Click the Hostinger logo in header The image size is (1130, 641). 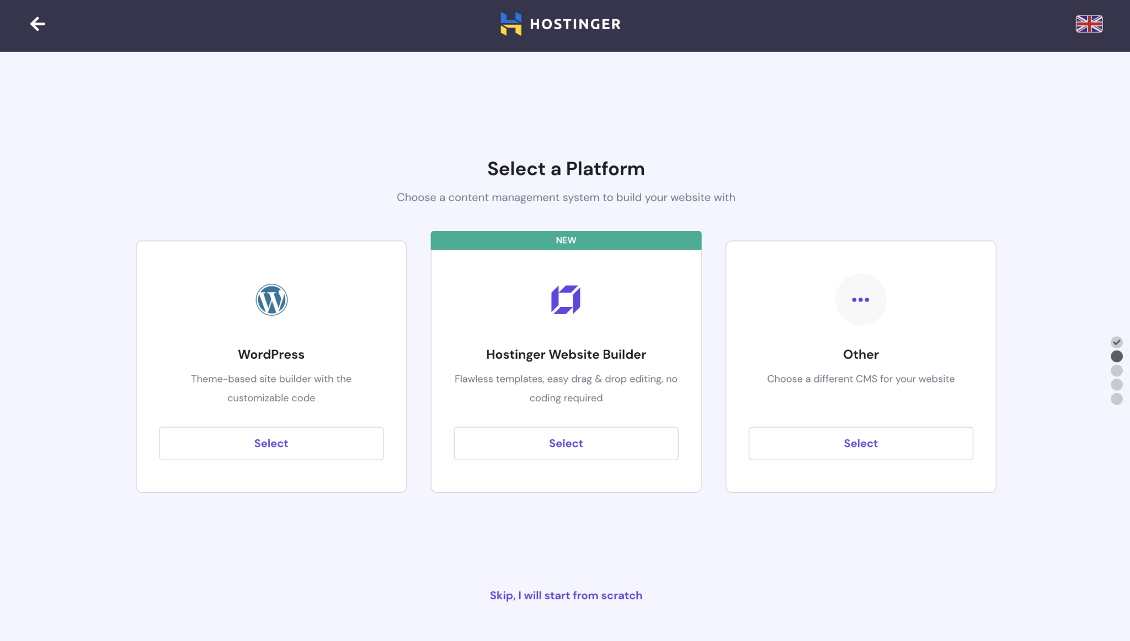point(561,24)
